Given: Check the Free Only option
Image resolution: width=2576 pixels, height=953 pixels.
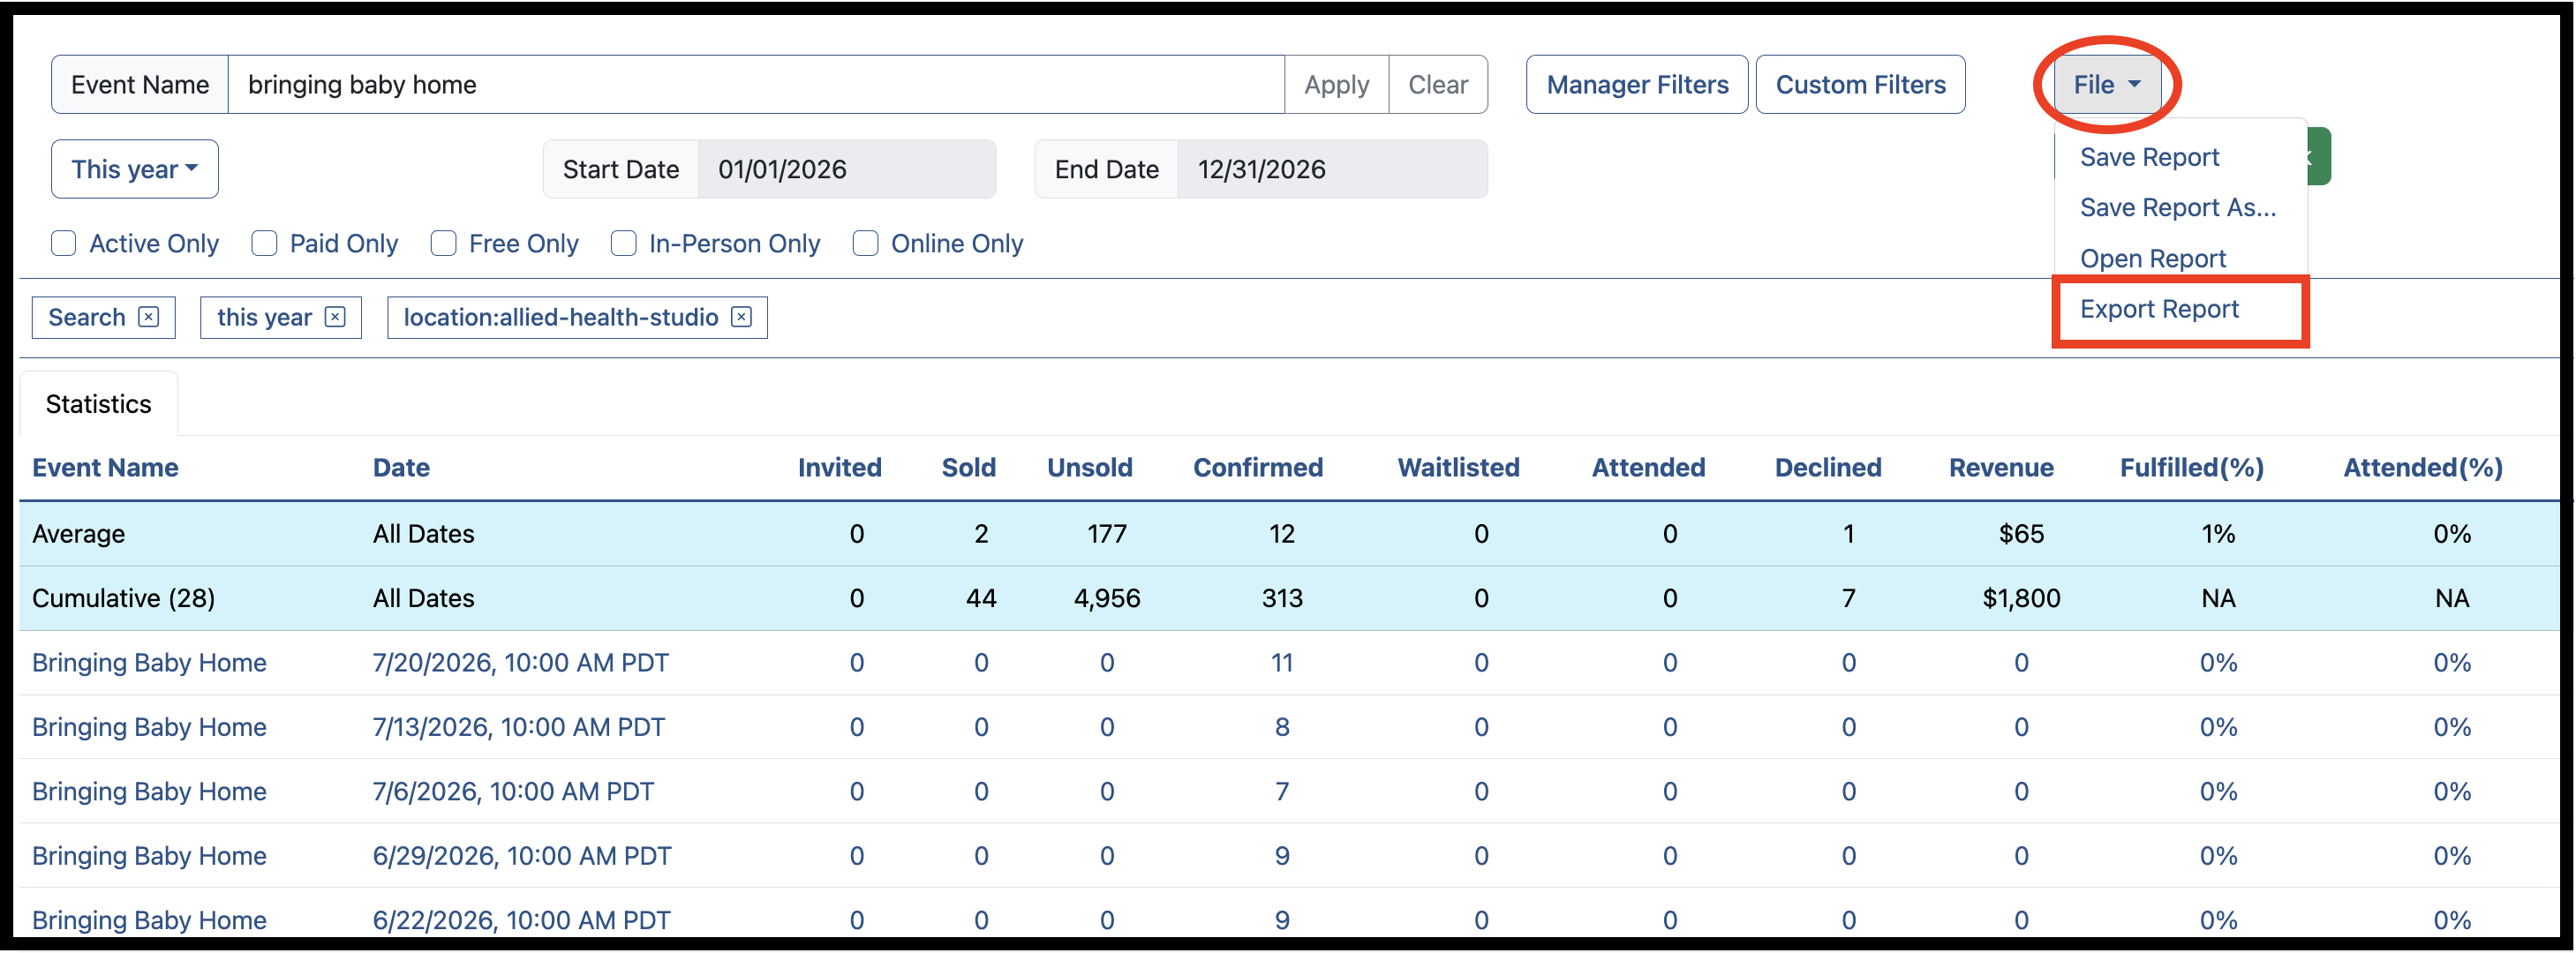Looking at the screenshot, I should (443, 243).
